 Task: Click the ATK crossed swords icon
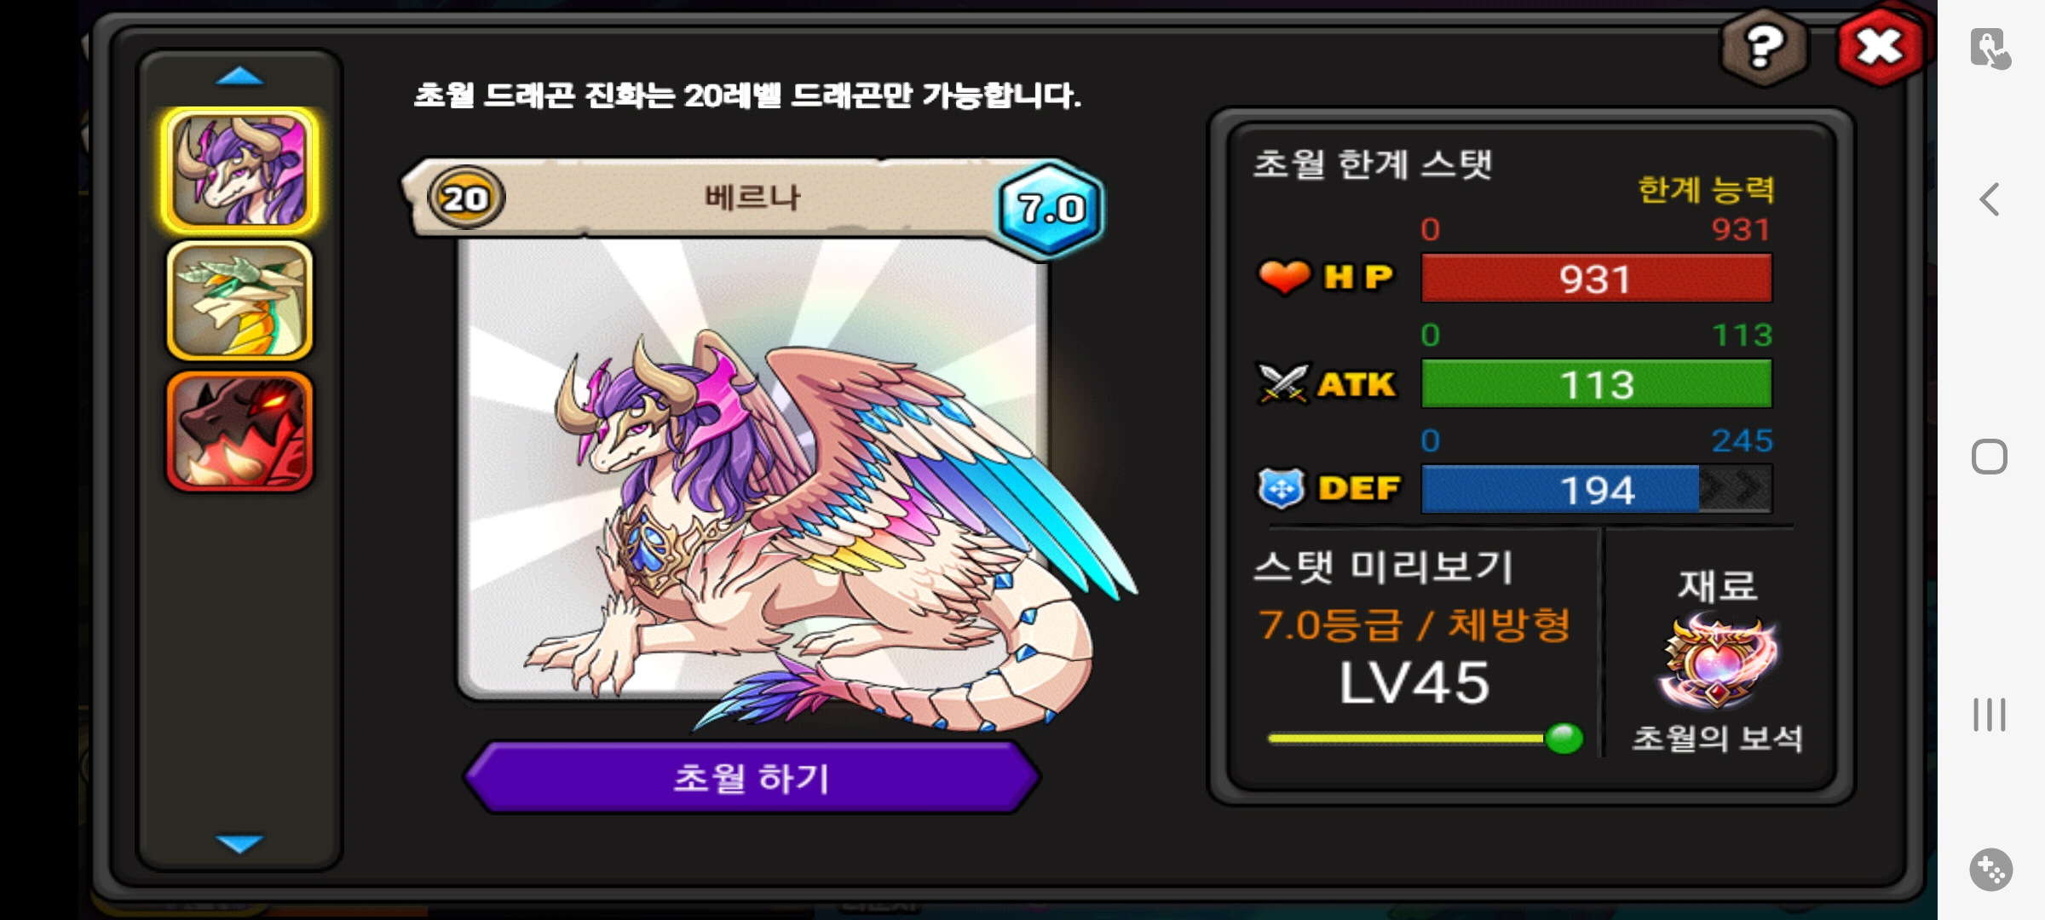click(1282, 383)
